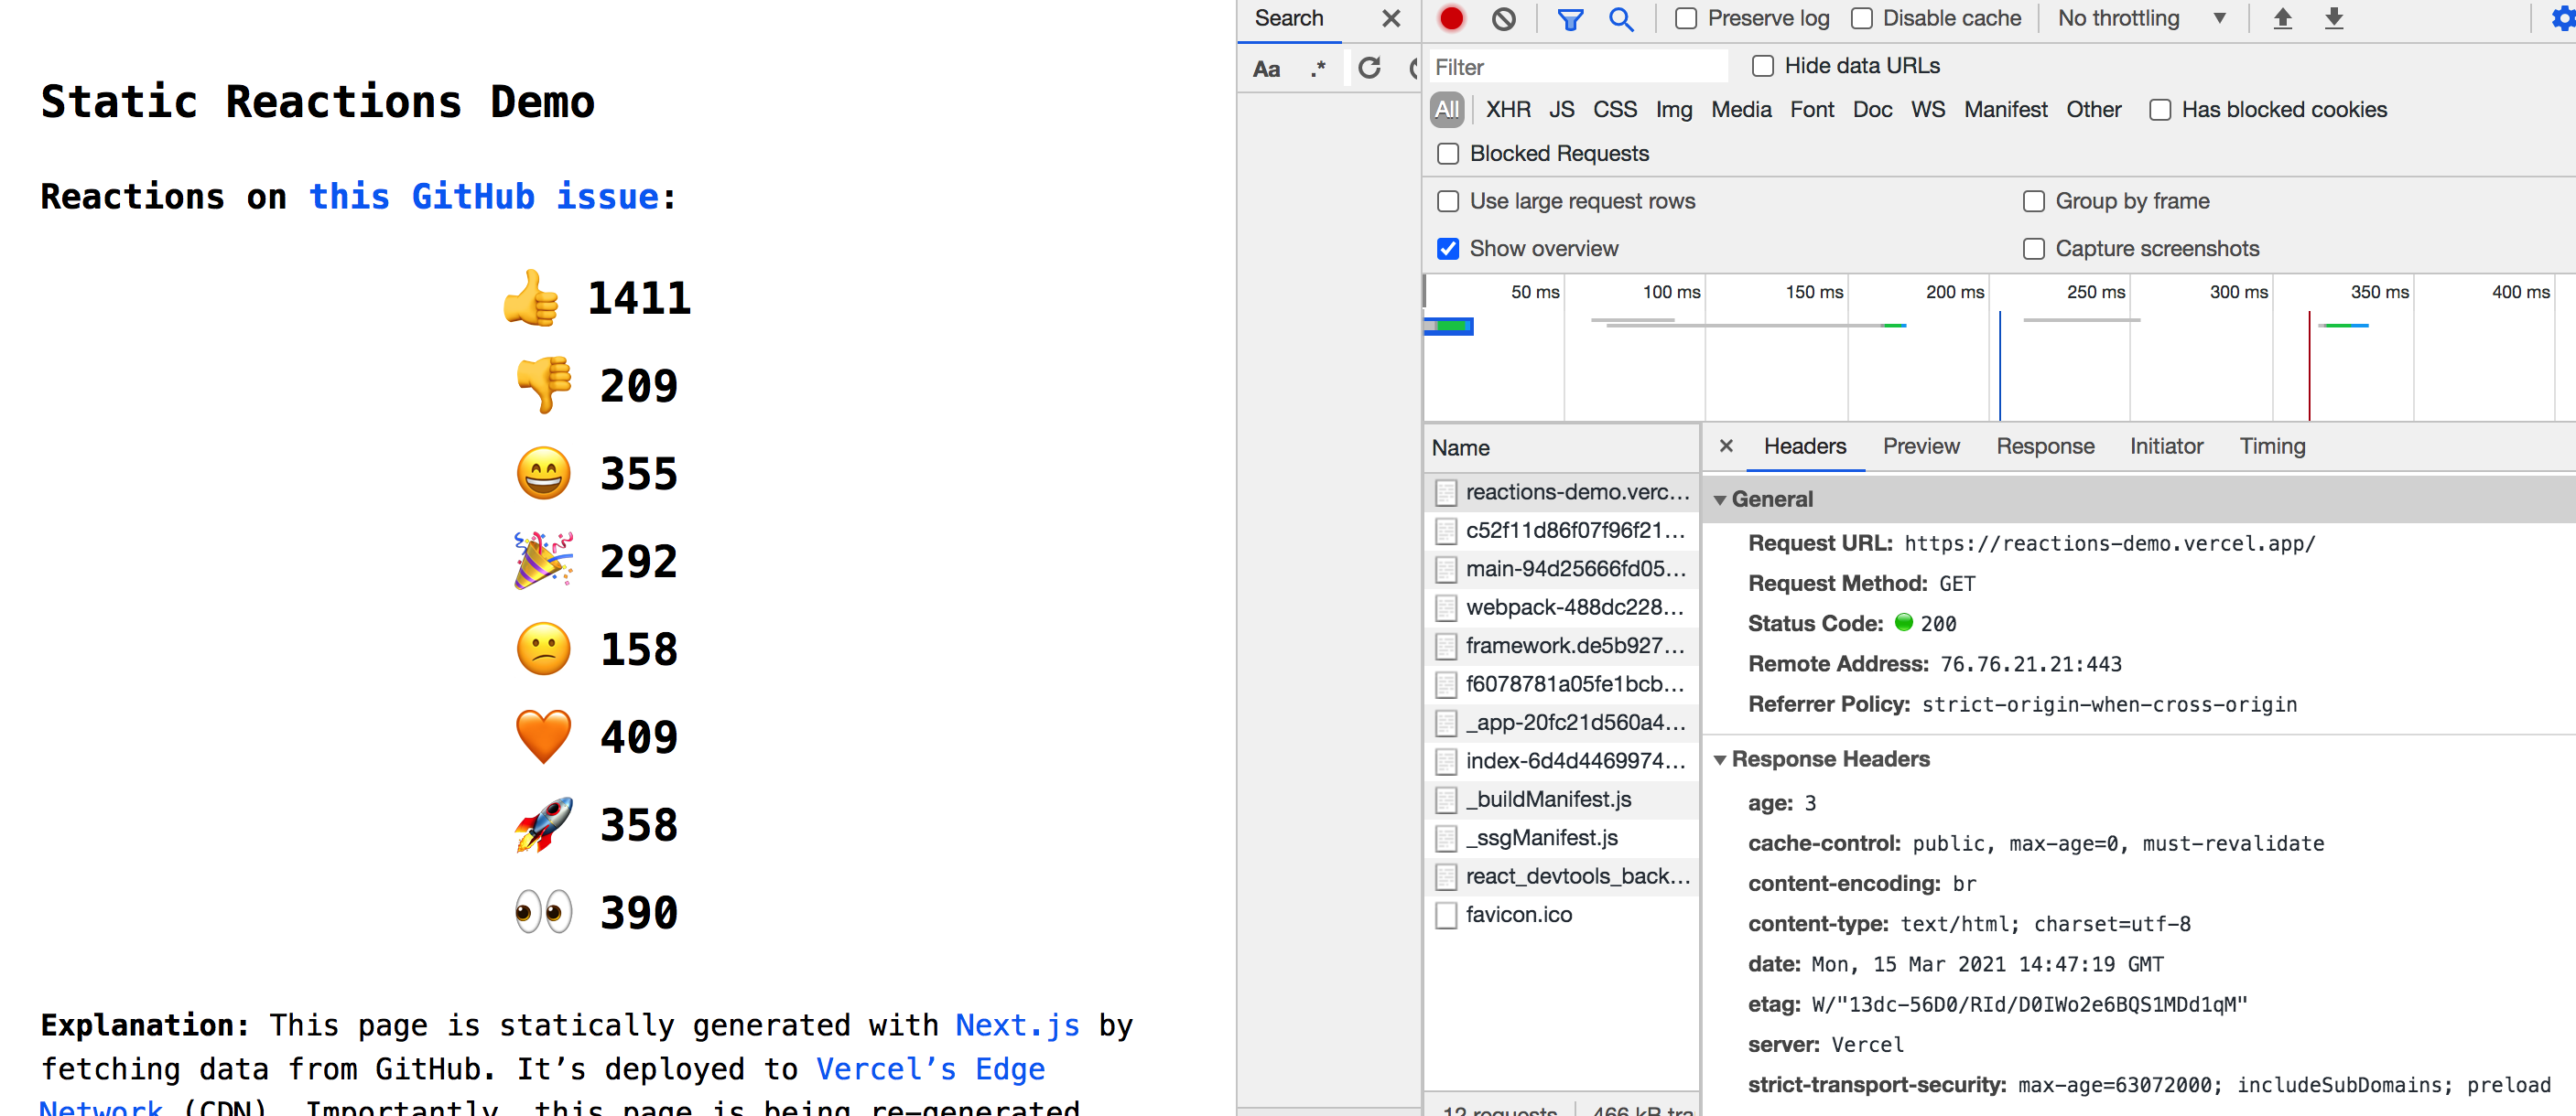Filter requests by CSS
Screen dimensions: 2576x1116
tap(1615, 110)
